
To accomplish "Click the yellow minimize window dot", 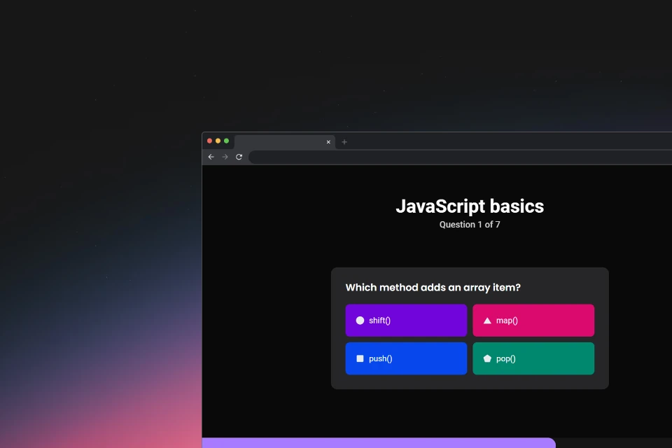I will [x=218, y=141].
